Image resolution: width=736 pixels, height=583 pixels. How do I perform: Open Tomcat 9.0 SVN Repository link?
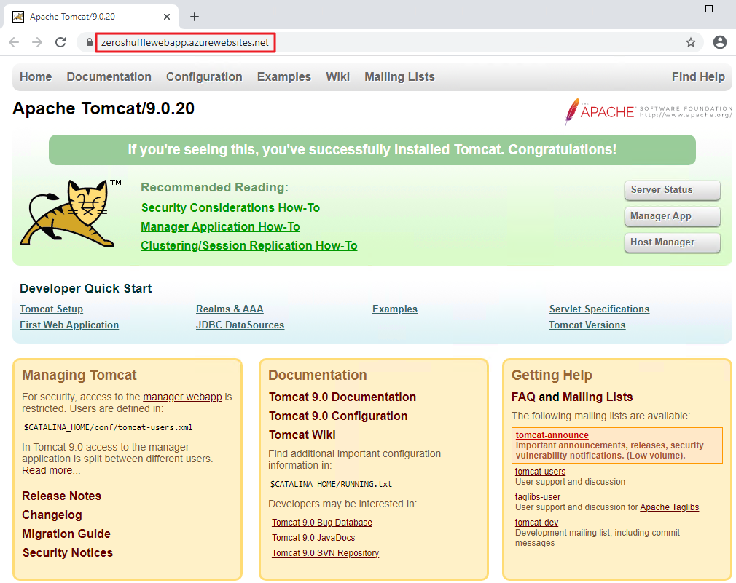coord(325,553)
